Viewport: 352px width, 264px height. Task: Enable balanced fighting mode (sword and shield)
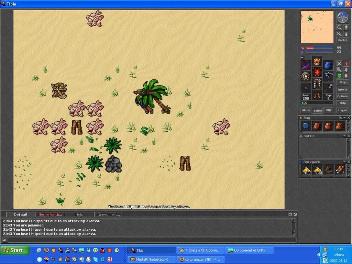(x=339, y=70)
